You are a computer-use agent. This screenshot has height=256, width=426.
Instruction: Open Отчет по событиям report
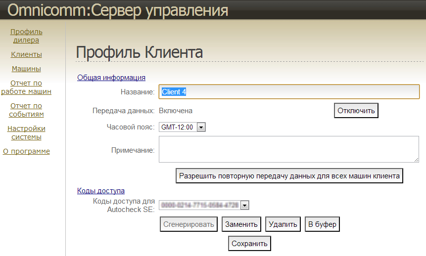tap(26, 110)
